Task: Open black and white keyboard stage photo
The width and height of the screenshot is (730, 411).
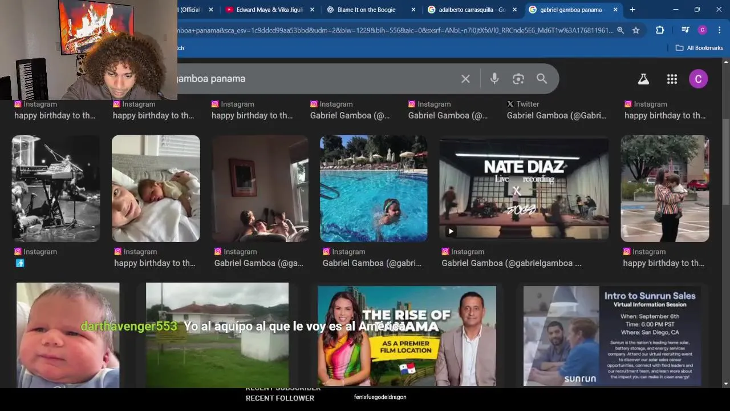Action: [56, 188]
